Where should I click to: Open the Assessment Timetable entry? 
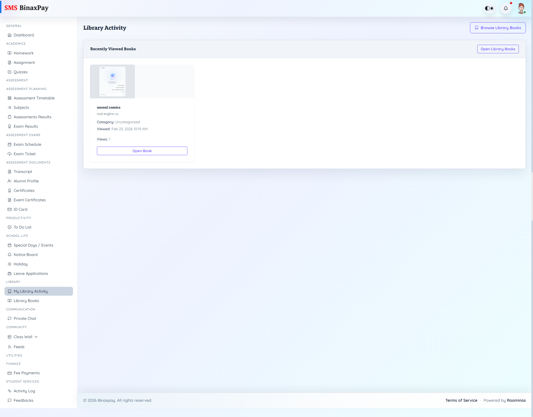(34, 98)
